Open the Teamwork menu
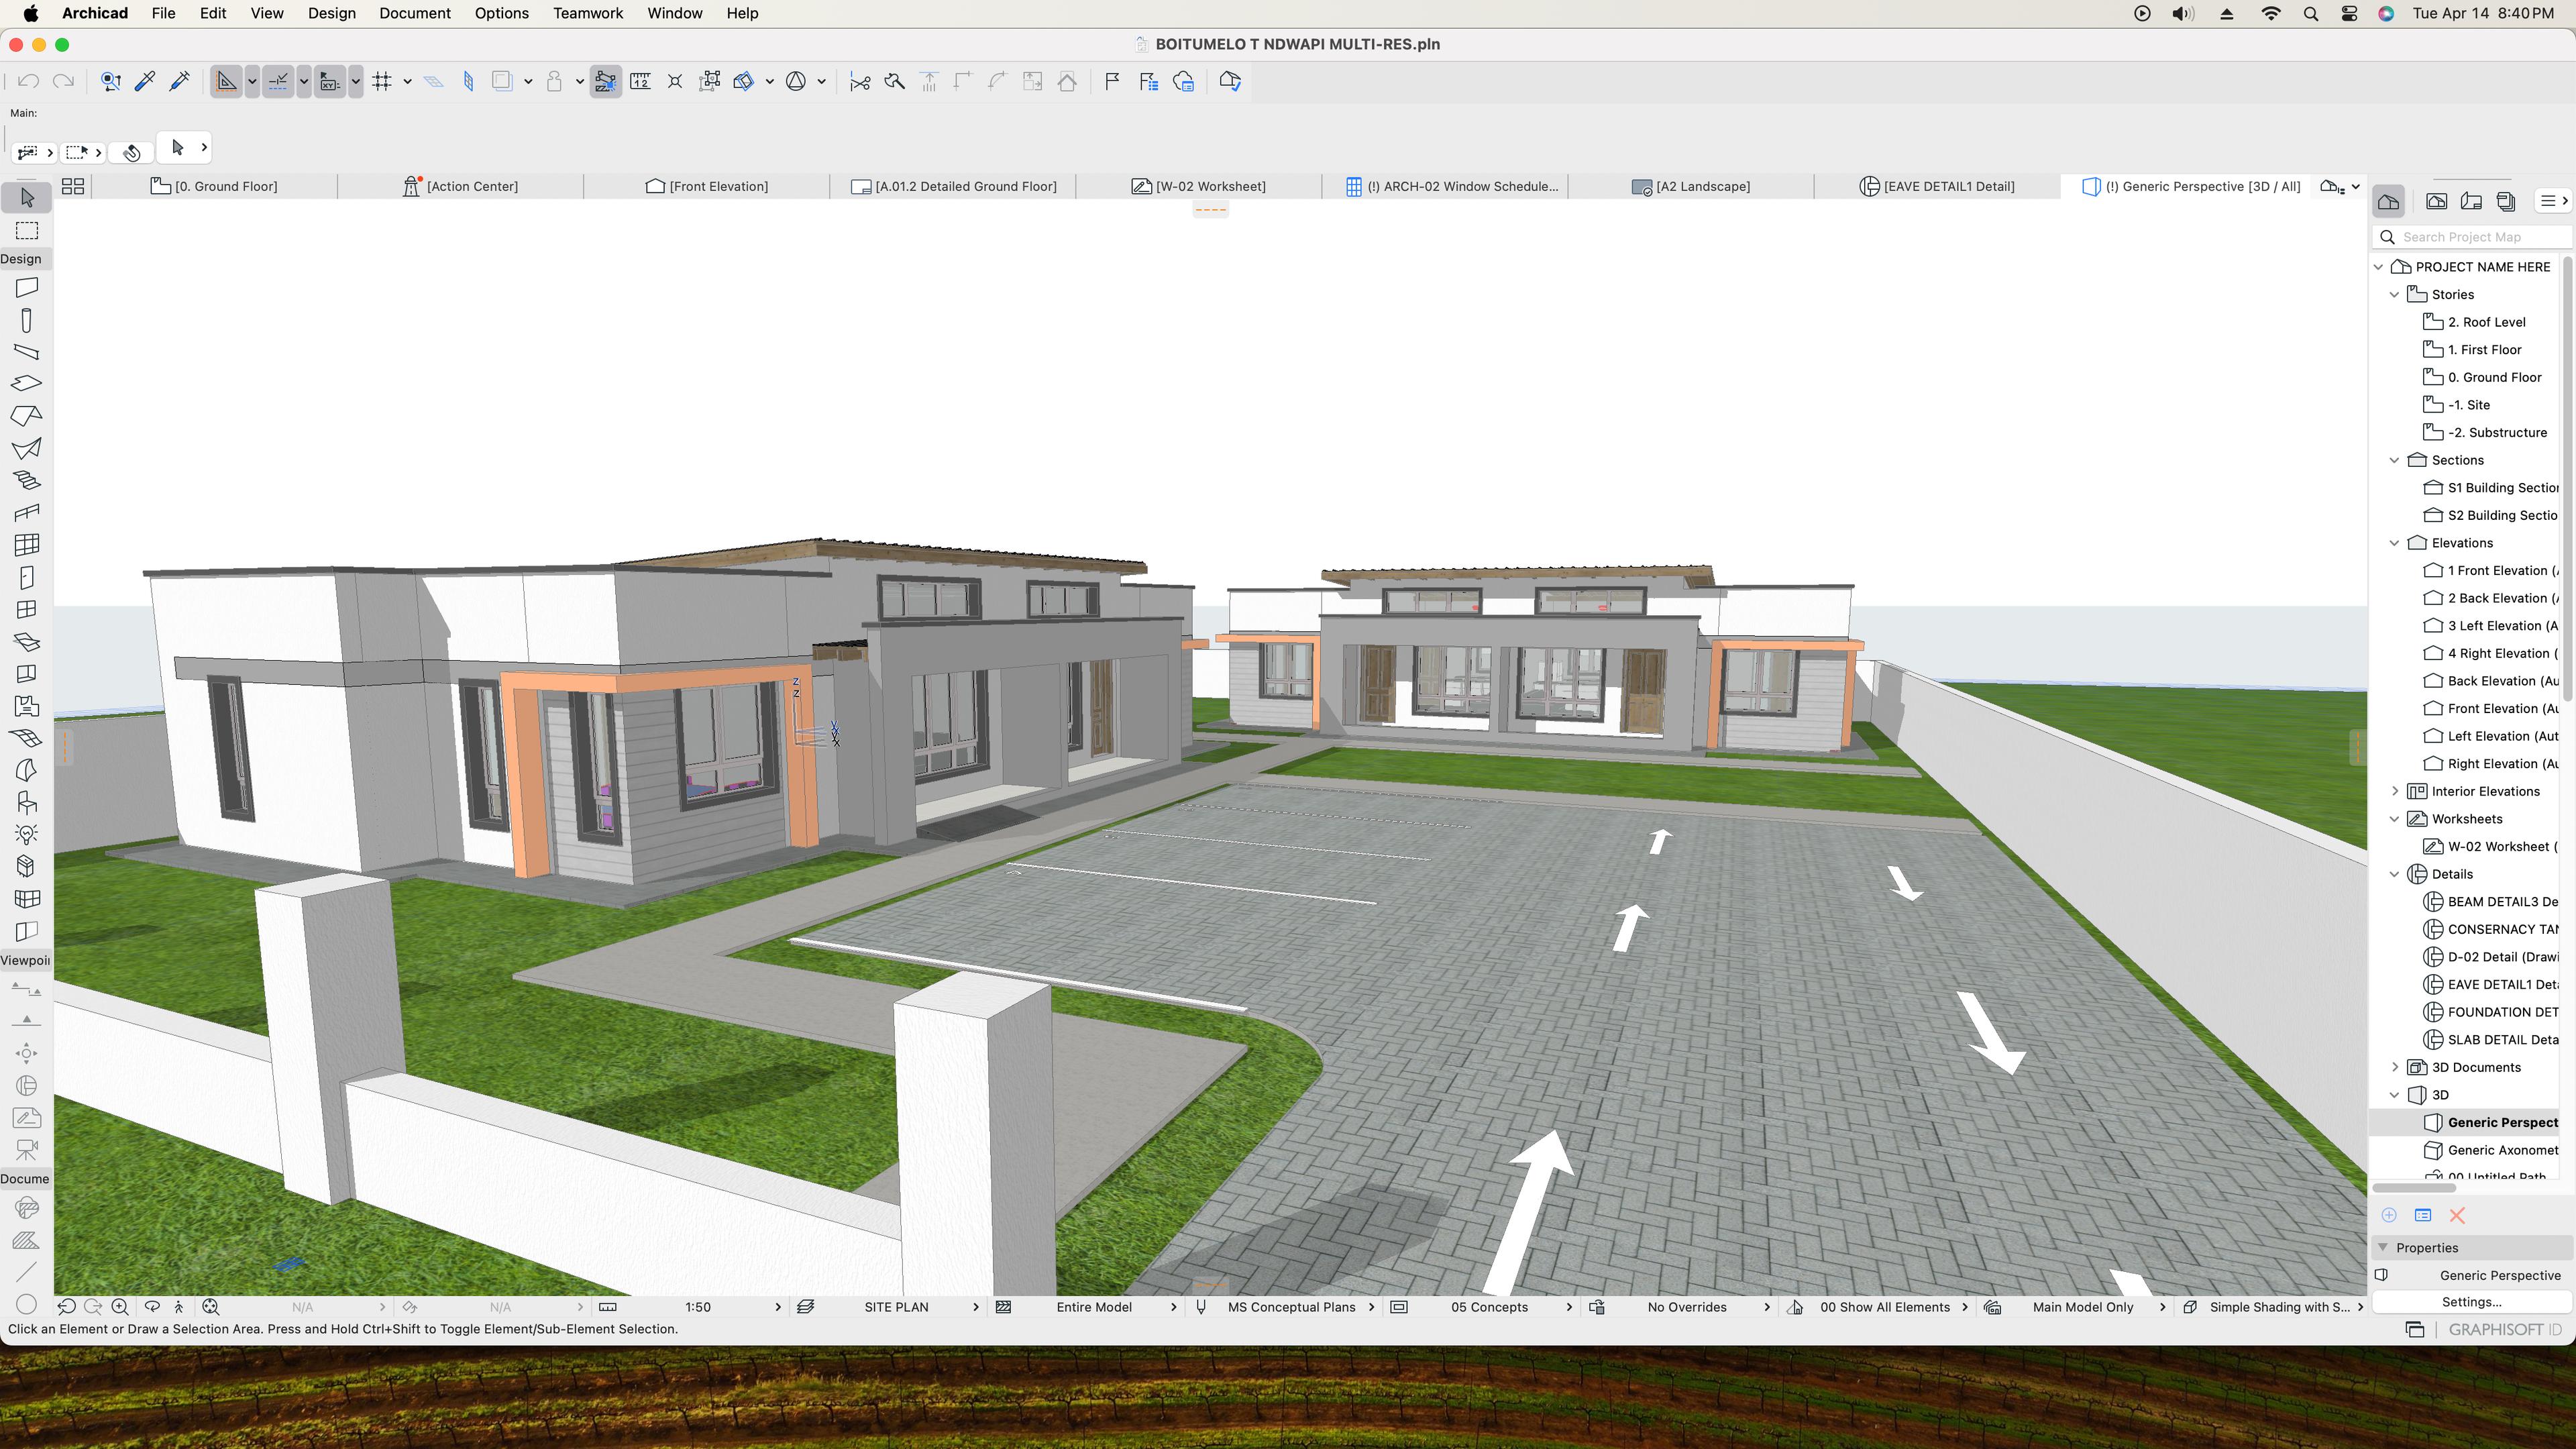The height and width of the screenshot is (1449, 2576). pos(587,13)
